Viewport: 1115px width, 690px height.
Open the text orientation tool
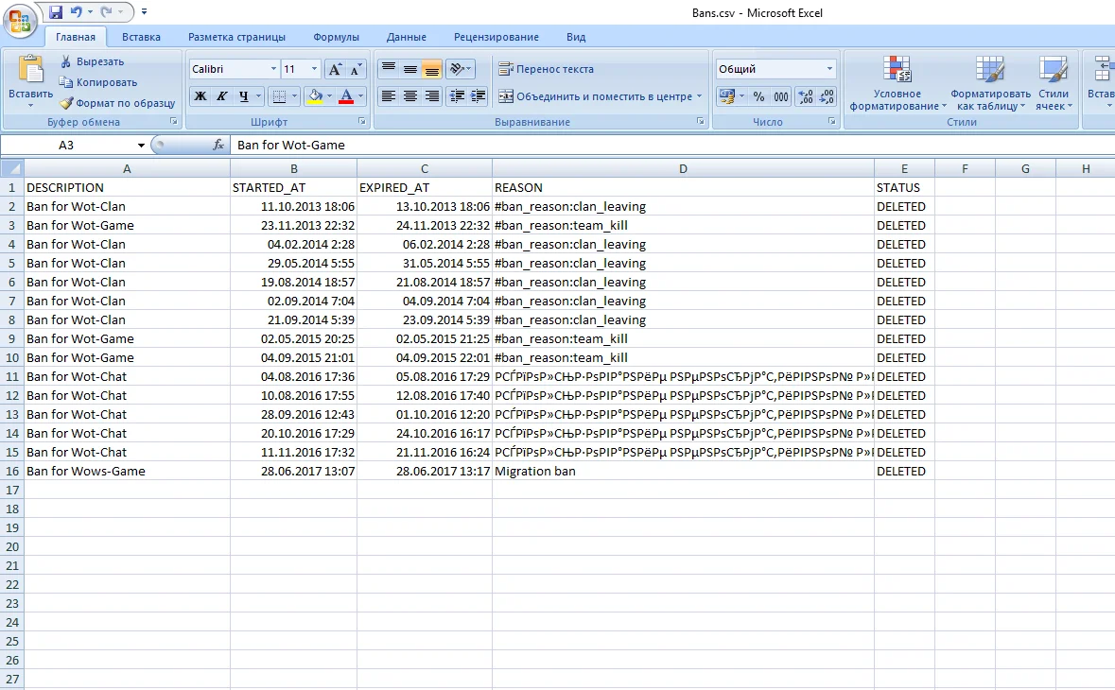click(x=460, y=69)
